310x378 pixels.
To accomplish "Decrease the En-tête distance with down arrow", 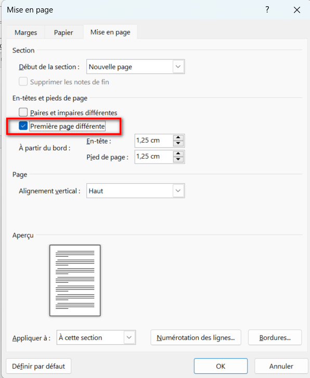I will 178,143.
